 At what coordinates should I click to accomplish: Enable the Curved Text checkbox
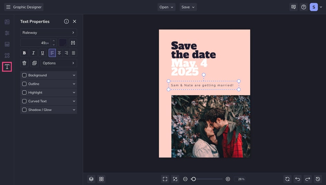[24, 101]
